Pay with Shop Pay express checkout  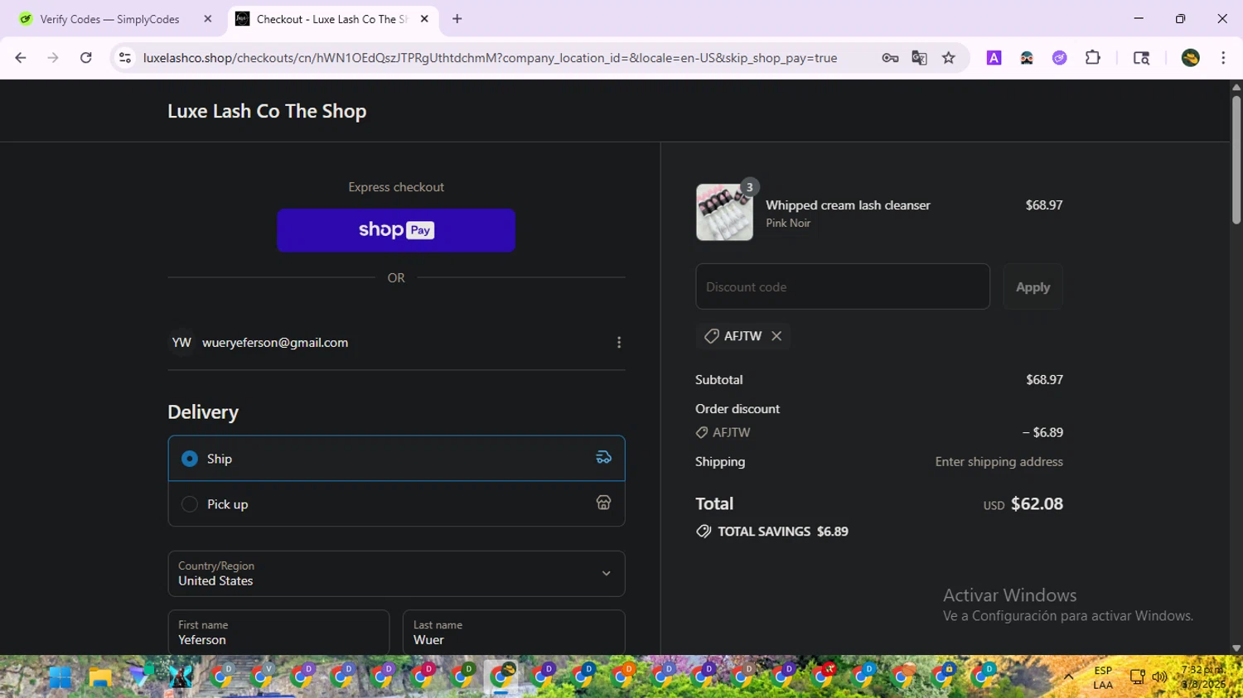[x=396, y=230]
